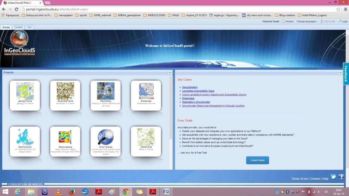Screen dimensions: 349x196
Task: Open Microsoft Word from taskbar
Action: click(x=166, y=192)
